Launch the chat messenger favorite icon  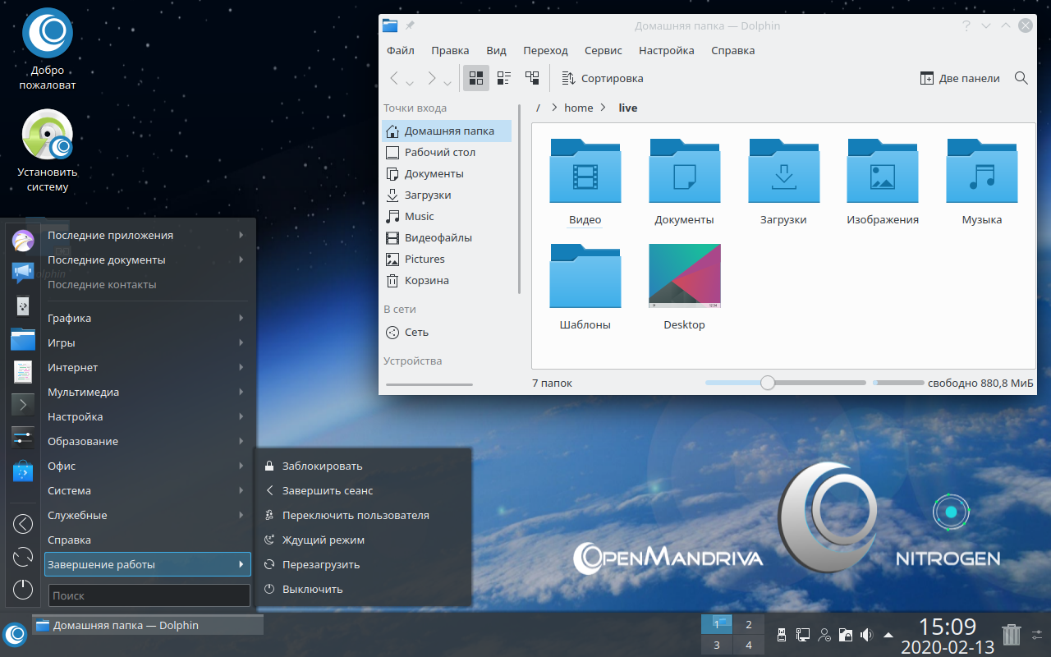coord(23,273)
